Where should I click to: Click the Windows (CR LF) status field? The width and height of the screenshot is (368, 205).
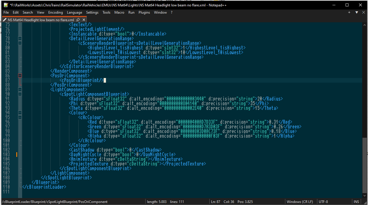(300, 202)
